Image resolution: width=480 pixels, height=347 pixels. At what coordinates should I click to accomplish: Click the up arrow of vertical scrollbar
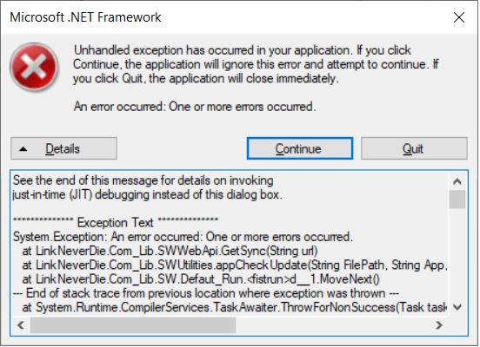[457, 182]
